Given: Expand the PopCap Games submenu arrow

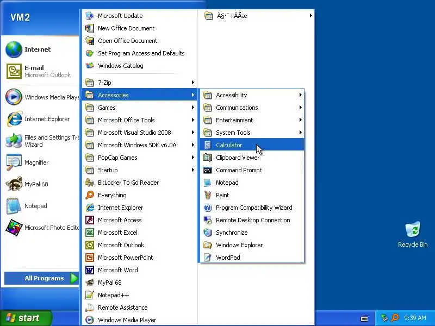Looking at the screenshot, I should [193, 157].
